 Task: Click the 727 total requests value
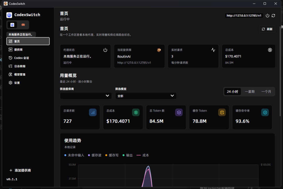[68, 121]
